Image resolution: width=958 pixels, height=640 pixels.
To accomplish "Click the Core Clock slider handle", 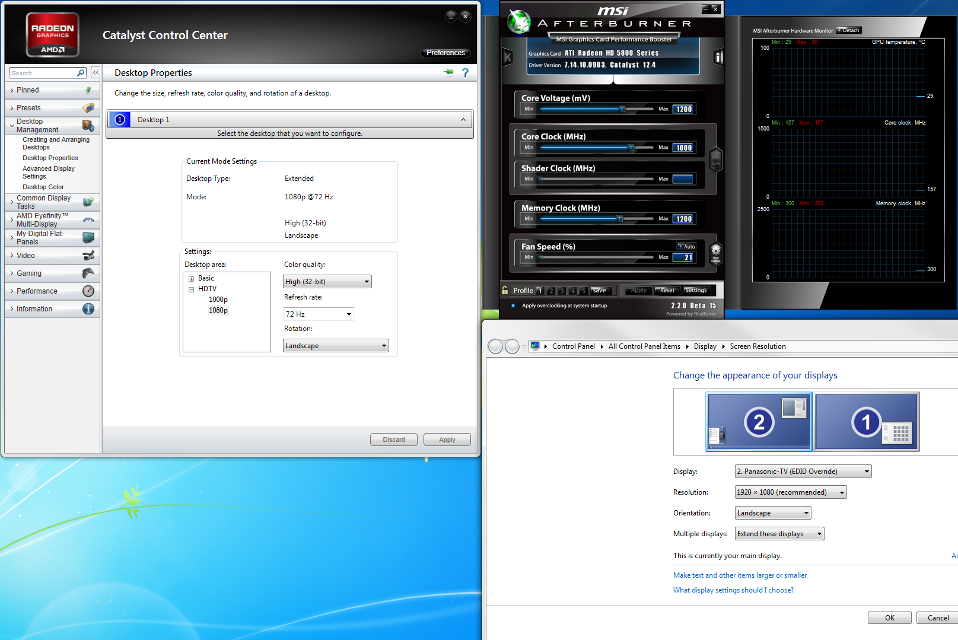I will click(631, 148).
